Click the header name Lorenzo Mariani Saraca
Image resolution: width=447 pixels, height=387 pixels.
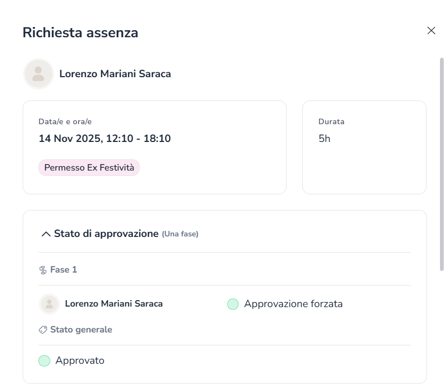pos(115,74)
